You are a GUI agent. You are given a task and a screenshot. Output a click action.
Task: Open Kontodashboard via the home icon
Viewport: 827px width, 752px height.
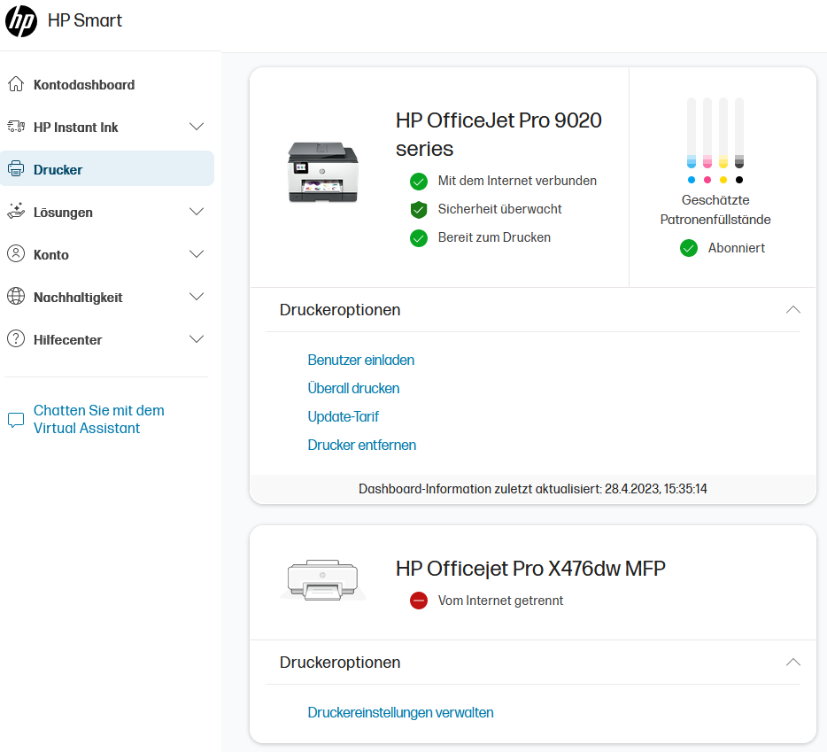pos(16,84)
